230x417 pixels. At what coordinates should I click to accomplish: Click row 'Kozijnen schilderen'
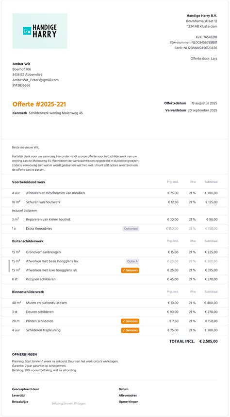115,279
